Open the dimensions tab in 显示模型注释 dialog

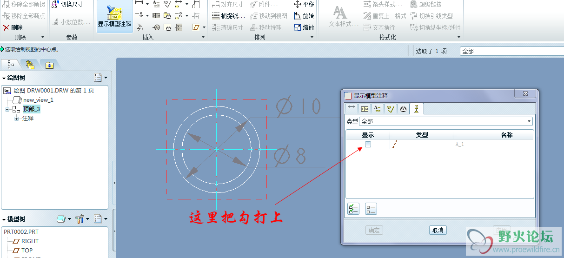[x=352, y=109]
